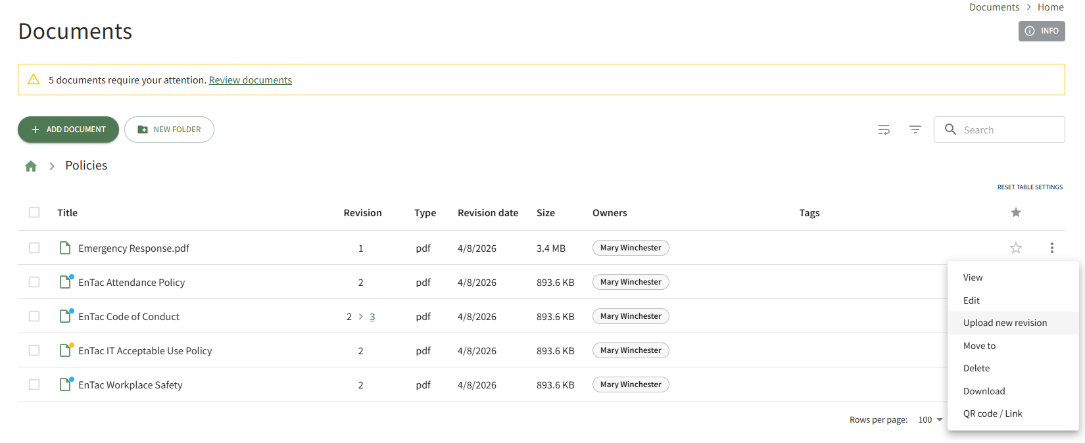Follow the Review documents link
This screenshot has width=1085, height=443.
pyautogui.click(x=250, y=80)
